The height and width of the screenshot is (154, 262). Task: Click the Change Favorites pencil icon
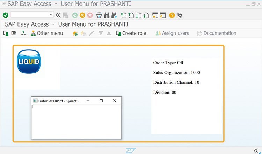tap(91, 33)
